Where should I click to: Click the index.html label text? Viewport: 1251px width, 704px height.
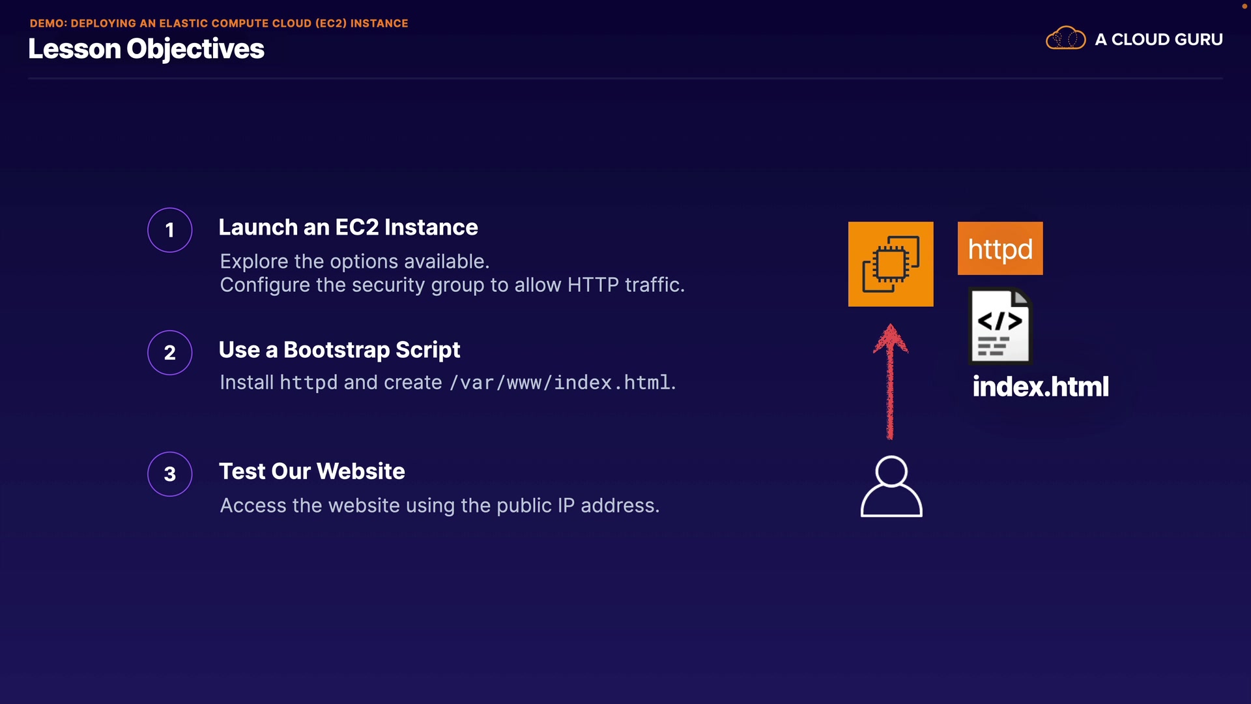tap(1040, 387)
